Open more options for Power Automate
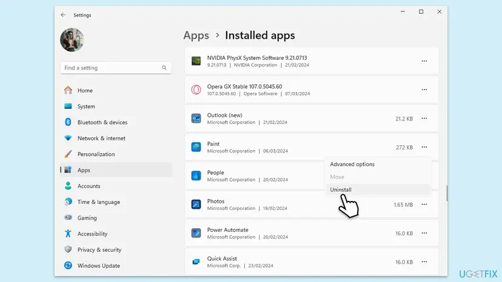 coord(424,233)
